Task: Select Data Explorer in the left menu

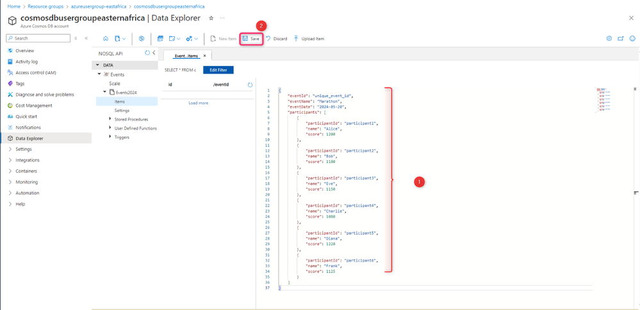Action: [45, 138]
